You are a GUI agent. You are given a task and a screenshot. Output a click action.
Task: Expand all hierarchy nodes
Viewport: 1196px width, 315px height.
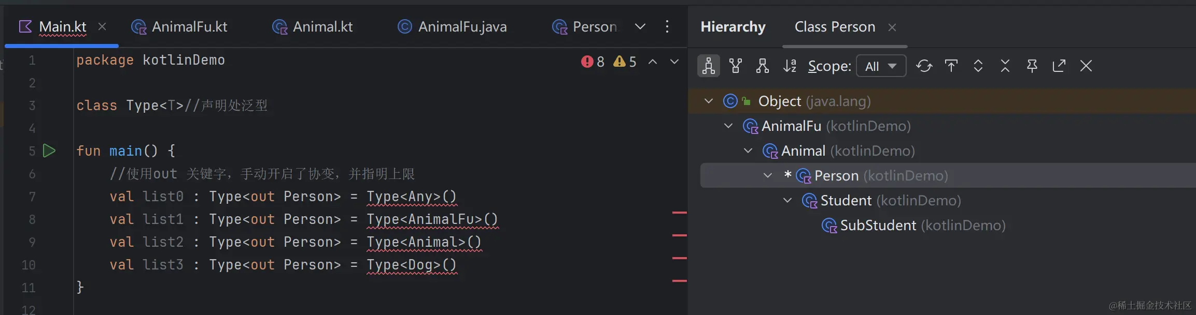point(978,66)
